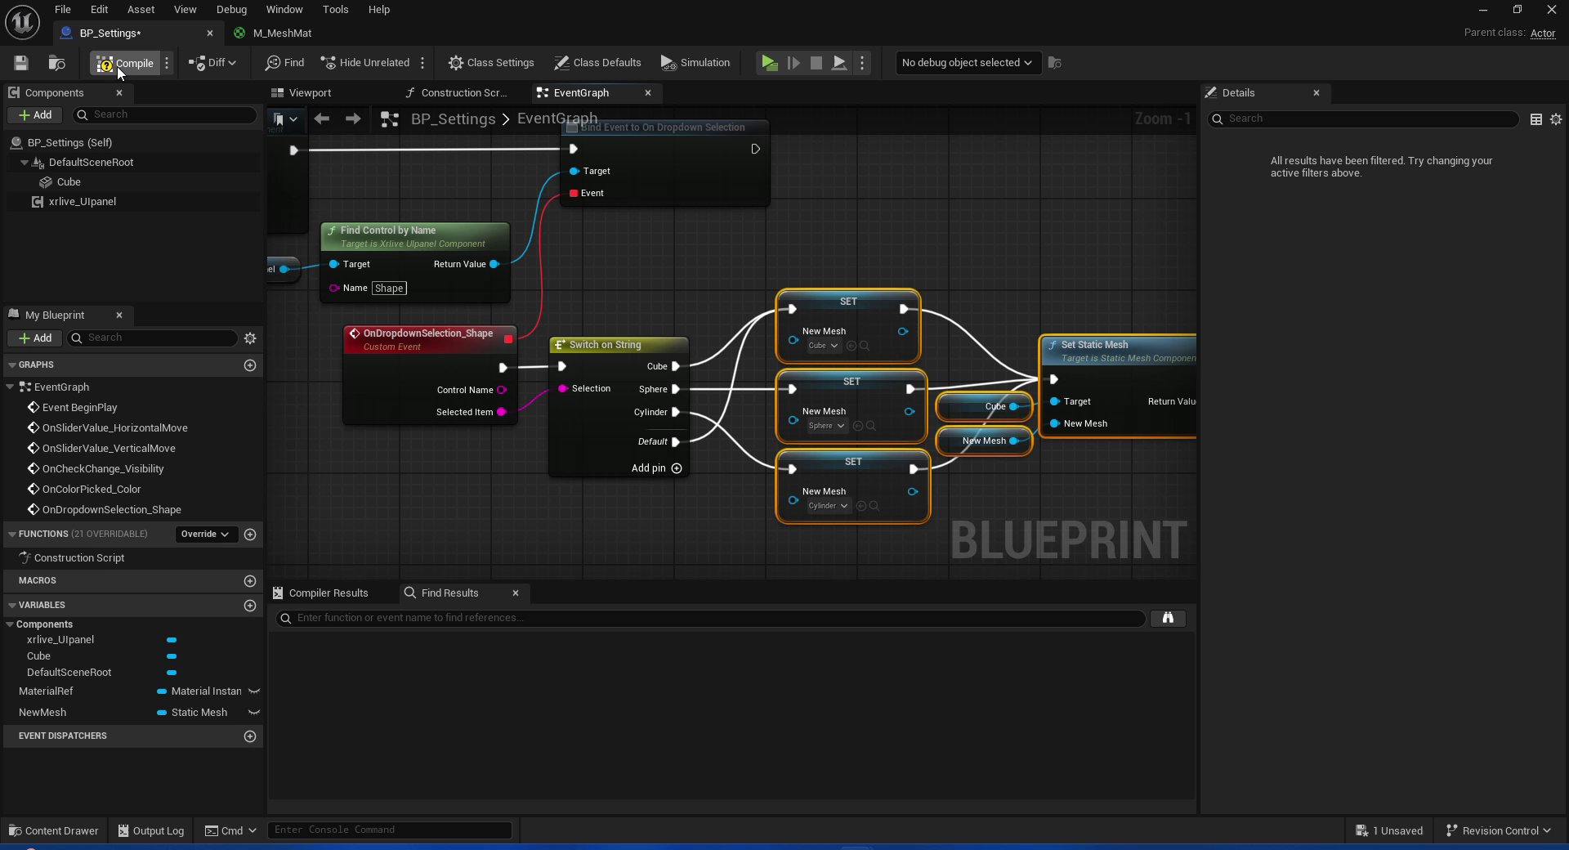Toggle NewMesh variable visibility eye
Viewport: 1569px width, 850px height.
point(254,713)
